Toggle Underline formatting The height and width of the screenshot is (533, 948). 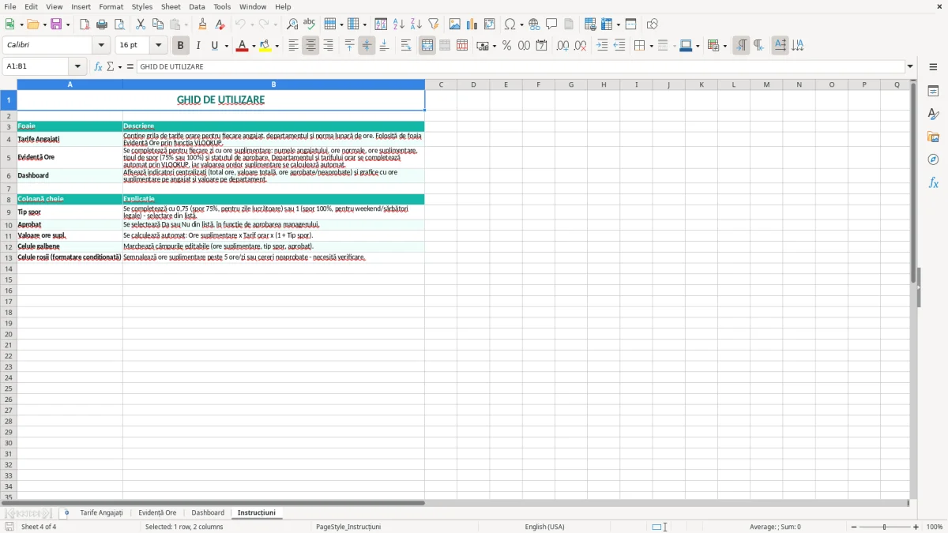[214, 46]
